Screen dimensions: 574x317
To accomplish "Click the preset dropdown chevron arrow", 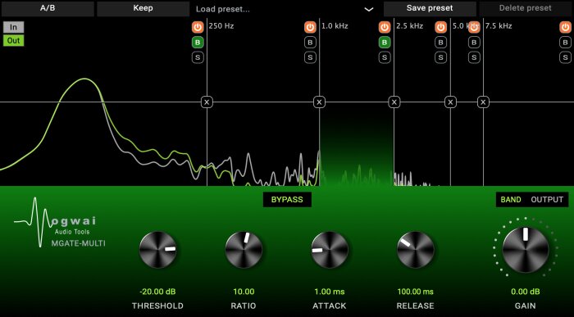I will coord(369,10).
